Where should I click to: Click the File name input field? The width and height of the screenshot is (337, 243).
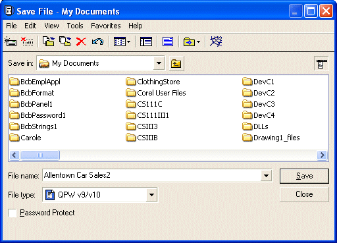[x=151, y=175]
